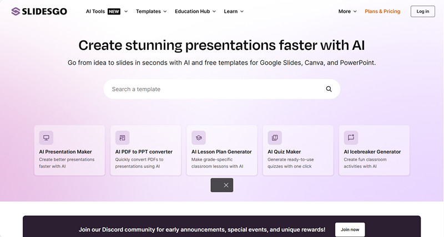This screenshot has width=444, height=237.
Task: Click the AI Quiz Maker icon
Action: coord(275,137)
